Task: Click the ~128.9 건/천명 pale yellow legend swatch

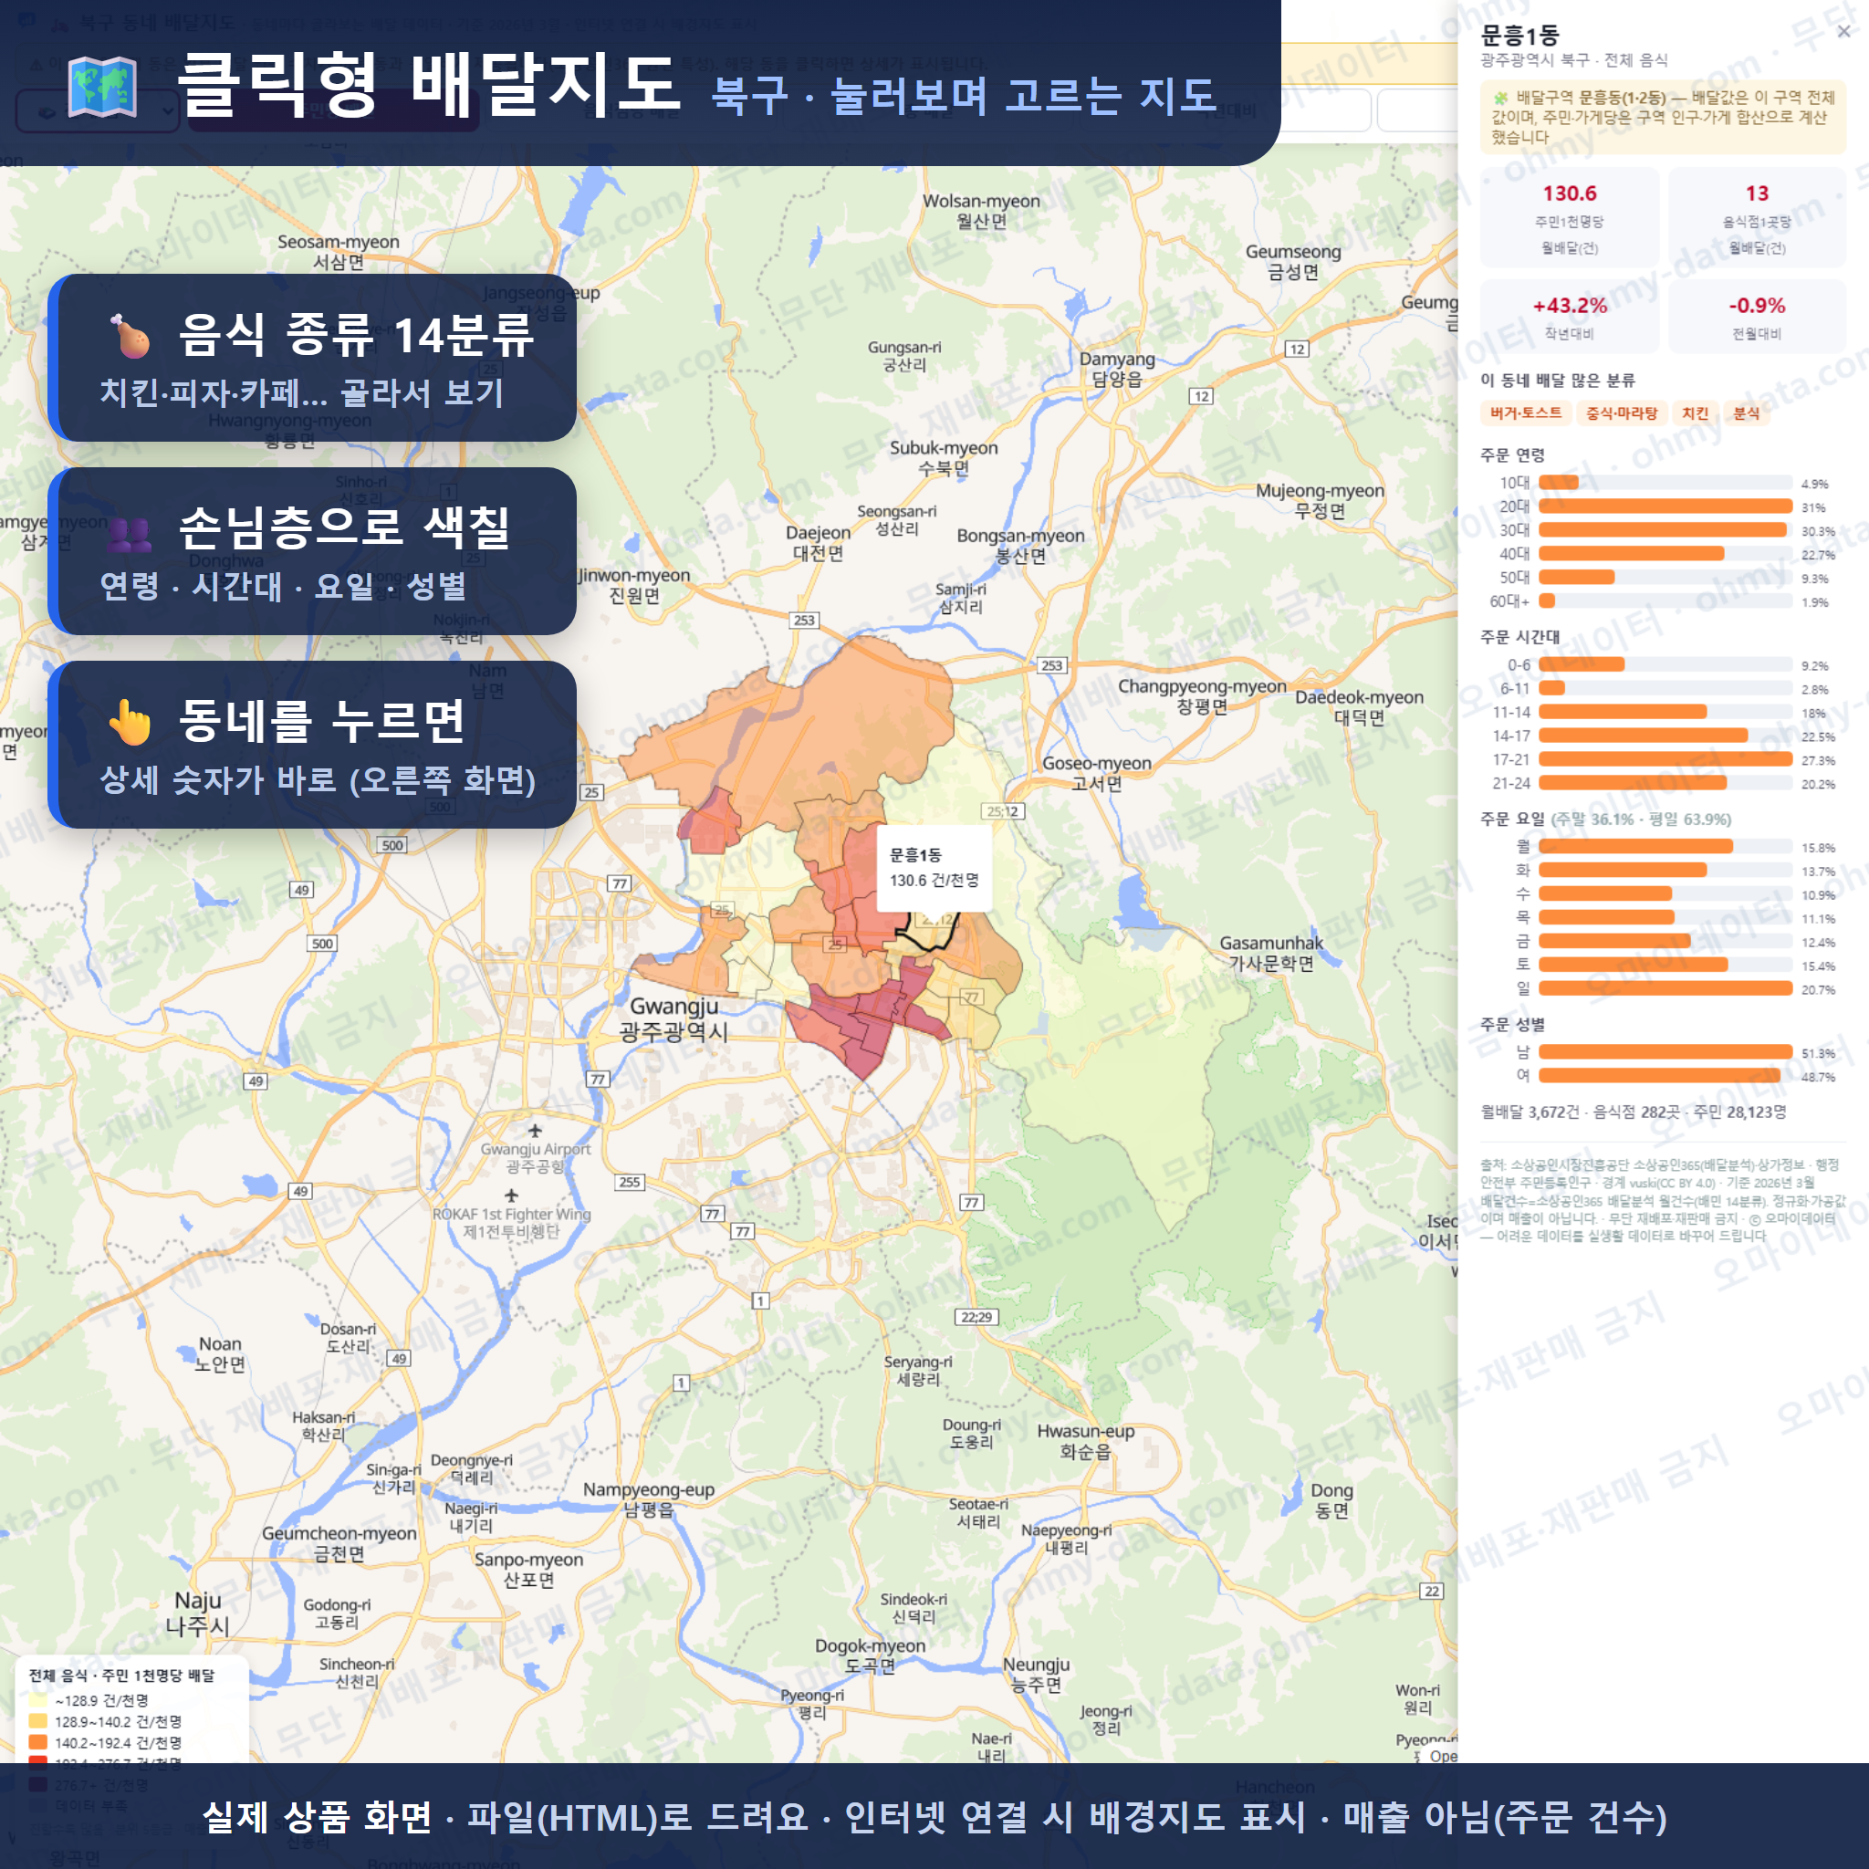Action: click(x=38, y=1699)
